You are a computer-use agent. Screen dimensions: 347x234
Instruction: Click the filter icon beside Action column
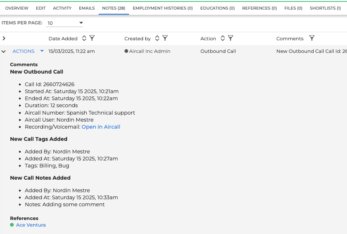pyautogui.click(x=231, y=38)
